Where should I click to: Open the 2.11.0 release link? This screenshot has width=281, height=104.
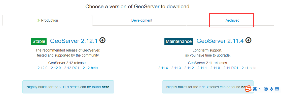tap(215, 68)
